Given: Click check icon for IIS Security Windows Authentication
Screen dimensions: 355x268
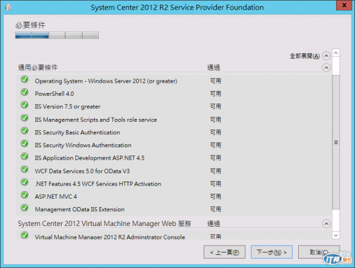Looking at the screenshot, I should click(24, 144).
